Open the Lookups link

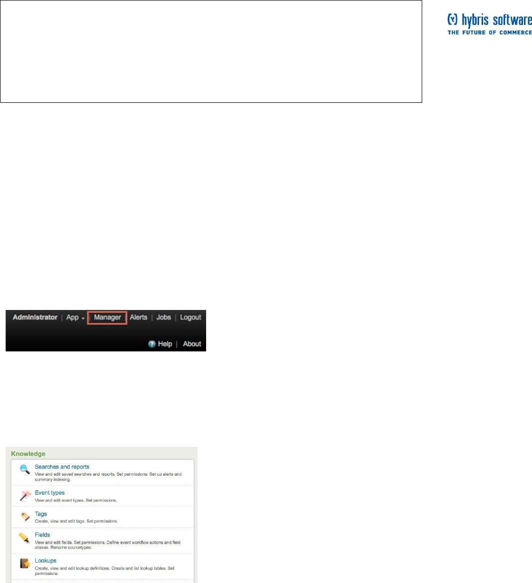pyautogui.click(x=46, y=561)
